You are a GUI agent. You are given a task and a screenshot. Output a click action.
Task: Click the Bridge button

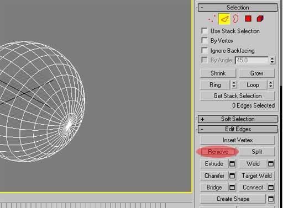[x=214, y=188]
